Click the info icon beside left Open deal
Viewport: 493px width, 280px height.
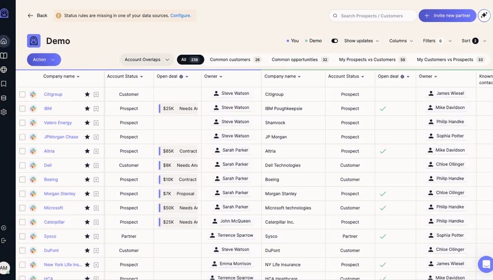[x=181, y=76]
